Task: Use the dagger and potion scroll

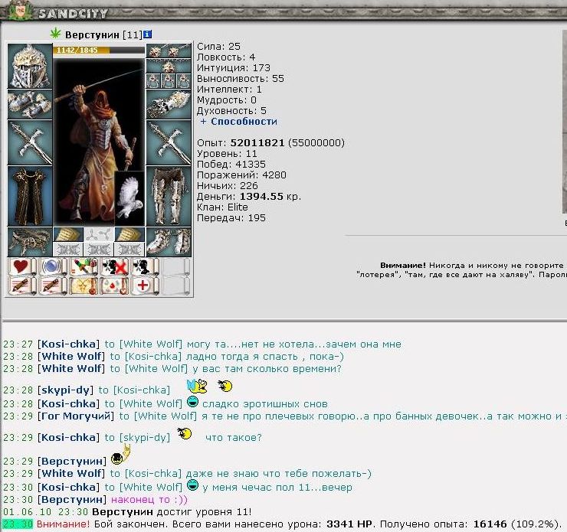Action: pos(84,267)
